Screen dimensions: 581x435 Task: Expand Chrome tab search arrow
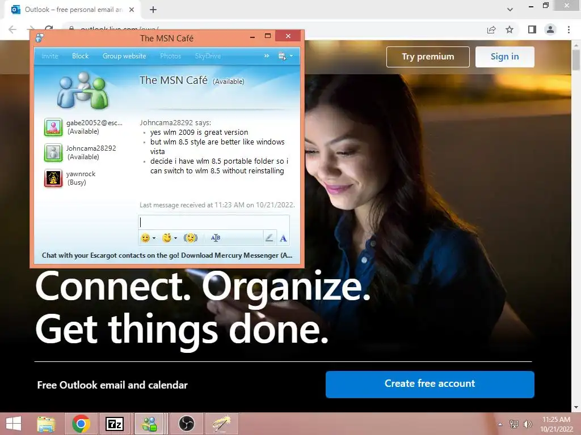click(x=510, y=10)
